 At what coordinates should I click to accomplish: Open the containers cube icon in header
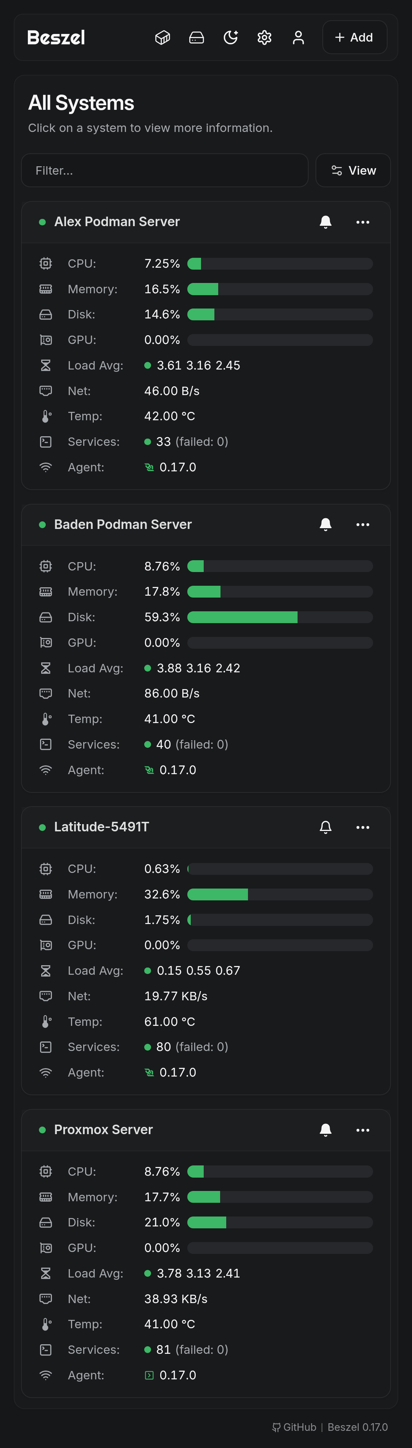click(163, 38)
